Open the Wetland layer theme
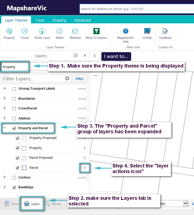The height and width of the screenshot is (215, 194). (x=75, y=34)
